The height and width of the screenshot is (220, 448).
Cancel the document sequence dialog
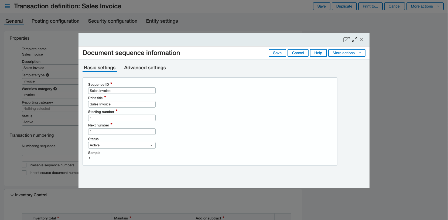coord(298,53)
